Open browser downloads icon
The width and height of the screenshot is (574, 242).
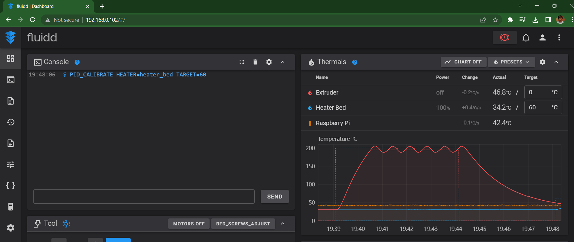(535, 20)
